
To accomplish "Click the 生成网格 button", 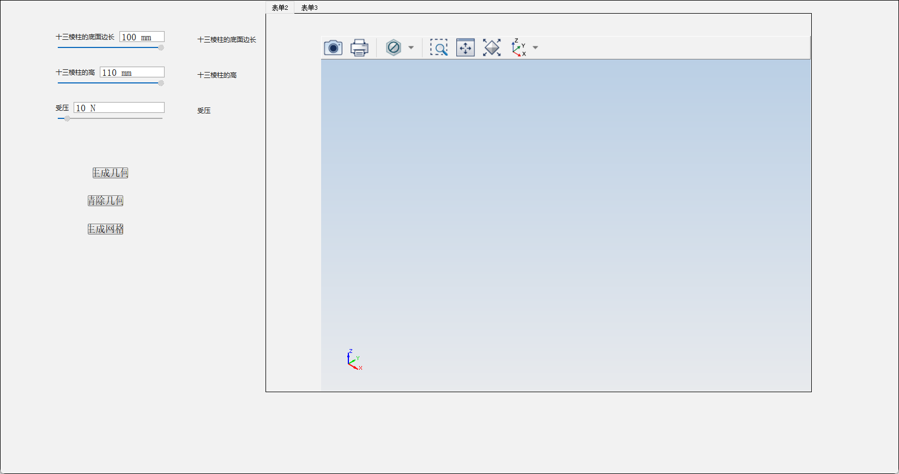I will click(x=106, y=229).
